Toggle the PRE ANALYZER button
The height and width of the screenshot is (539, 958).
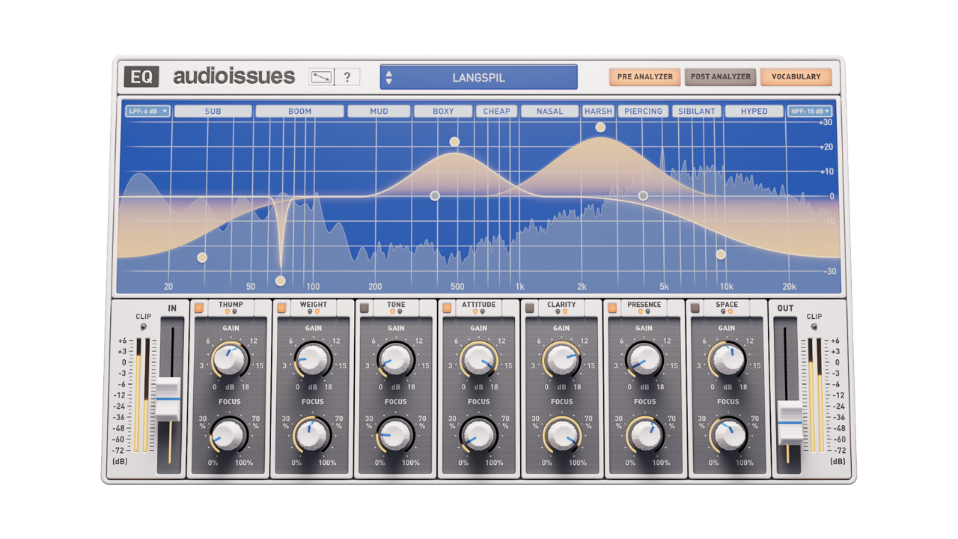[644, 76]
